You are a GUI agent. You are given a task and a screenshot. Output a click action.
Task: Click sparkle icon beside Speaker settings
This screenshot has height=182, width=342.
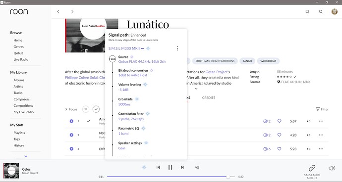pos(146,143)
